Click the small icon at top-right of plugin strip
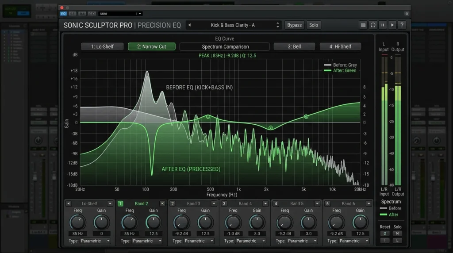This screenshot has height=253, width=453. coord(407,14)
